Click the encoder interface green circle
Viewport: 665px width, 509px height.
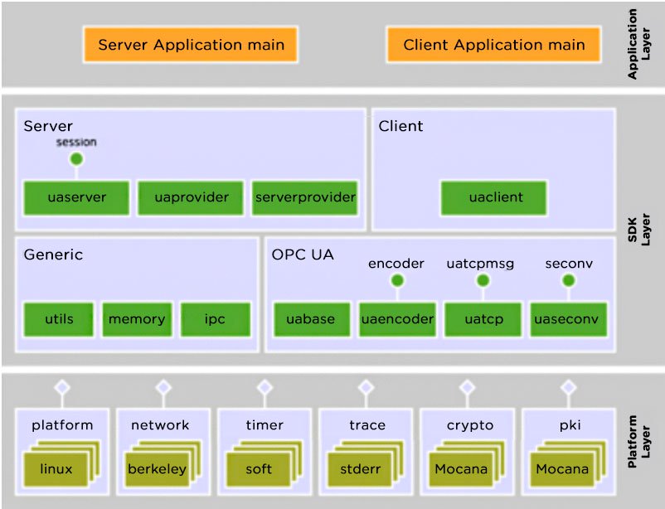397,280
